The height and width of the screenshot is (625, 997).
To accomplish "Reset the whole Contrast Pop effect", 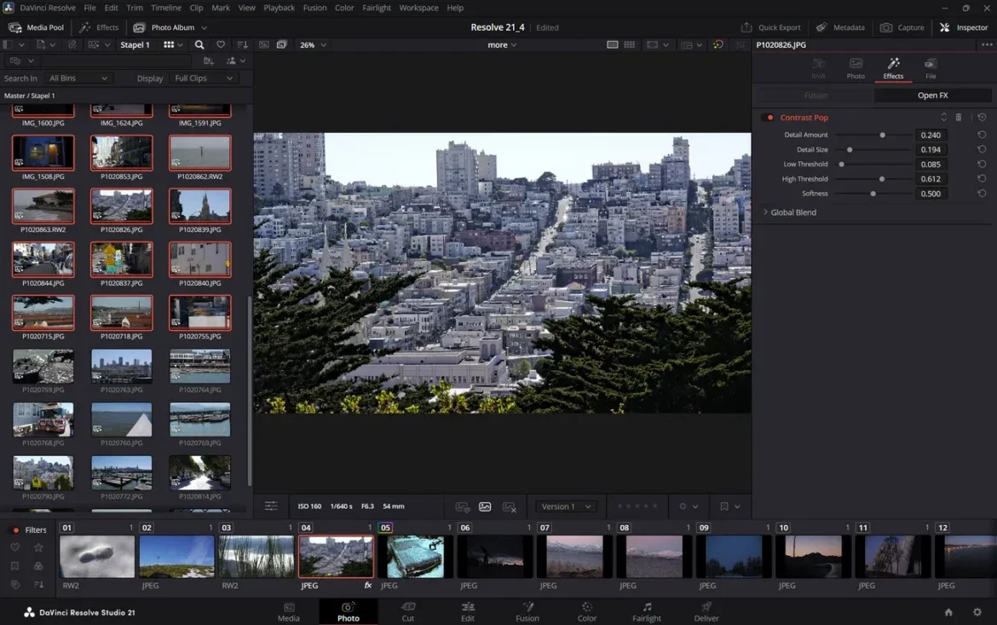I will (982, 118).
